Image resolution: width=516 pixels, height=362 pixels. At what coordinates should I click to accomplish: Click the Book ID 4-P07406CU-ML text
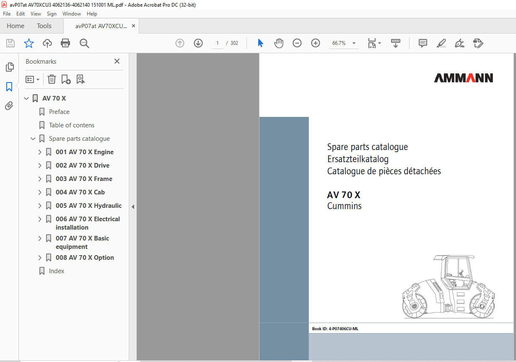pyautogui.click(x=335, y=329)
